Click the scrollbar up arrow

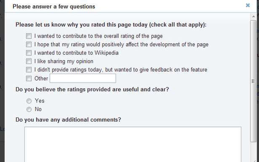click(x=254, y=16)
